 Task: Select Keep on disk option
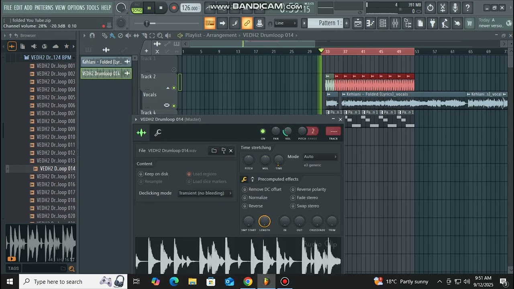point(153,174)
